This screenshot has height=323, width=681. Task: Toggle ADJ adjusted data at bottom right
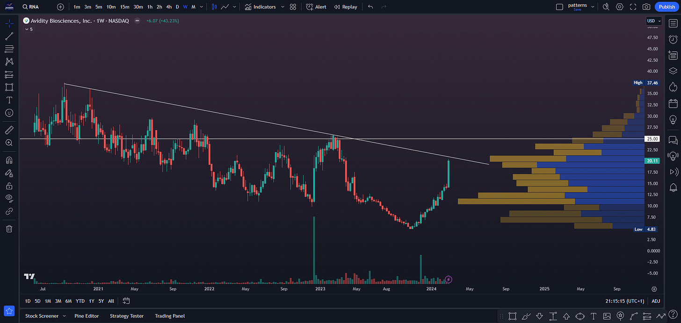656,301
